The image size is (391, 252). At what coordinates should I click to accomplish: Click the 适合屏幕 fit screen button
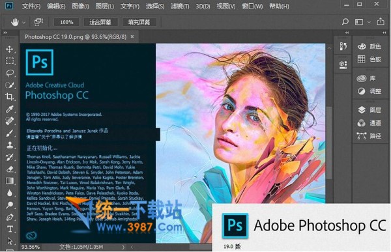(100, 22)
